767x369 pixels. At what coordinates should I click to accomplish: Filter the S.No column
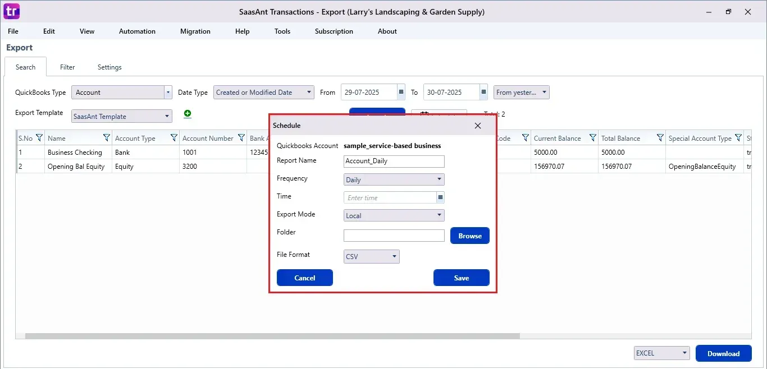click(x=39, y=138)
